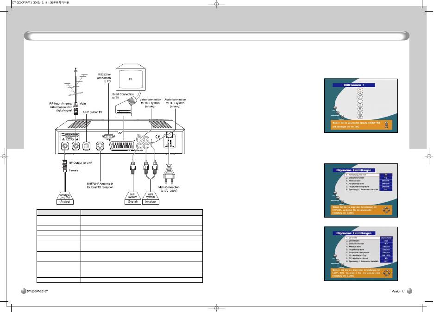Image resolution: width=440 pixels, height=312 pixels.
Task: Open the 'PAL B/G' RF-Modulator-Typ value
Action: [386, 255]
